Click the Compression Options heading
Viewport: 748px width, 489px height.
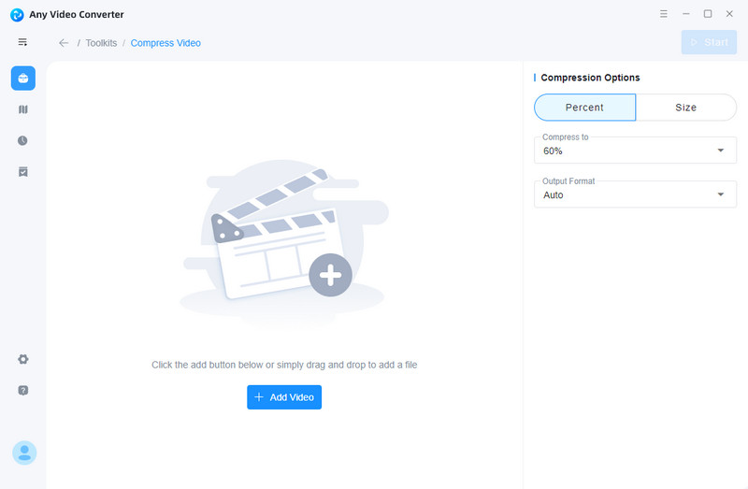click(590, 78)
